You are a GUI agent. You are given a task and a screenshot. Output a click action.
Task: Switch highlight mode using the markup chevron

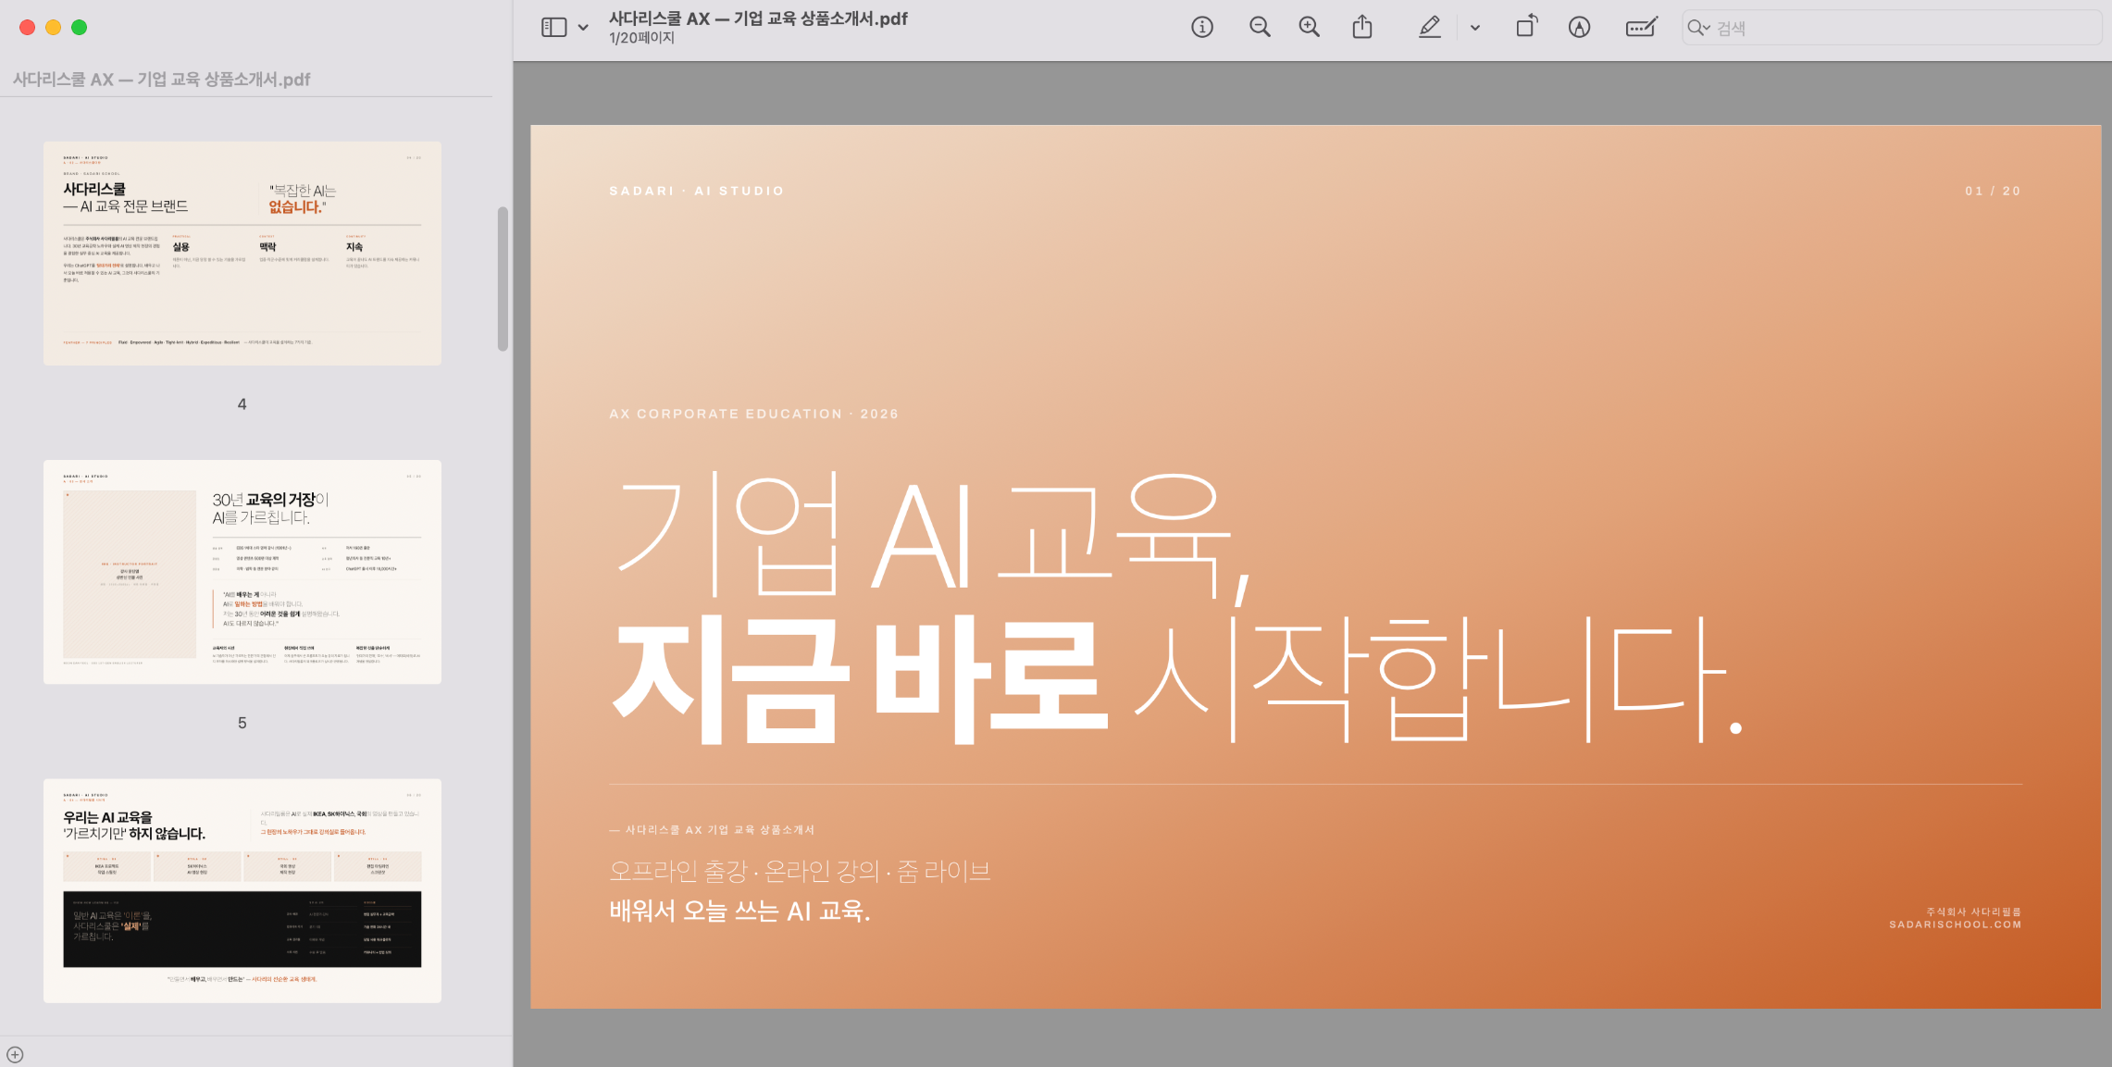[x=1475, y=27]
